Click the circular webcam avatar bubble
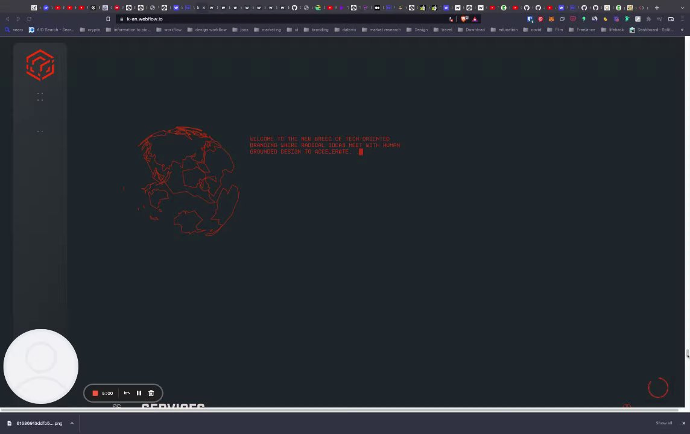The image size is (690, 434). [41, 366]
